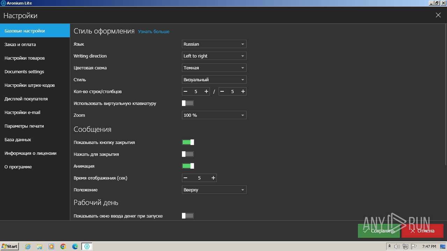Open the Цветовая схема dropdown
The height and width of the screenshot is (251, 447).
(214, 68)
